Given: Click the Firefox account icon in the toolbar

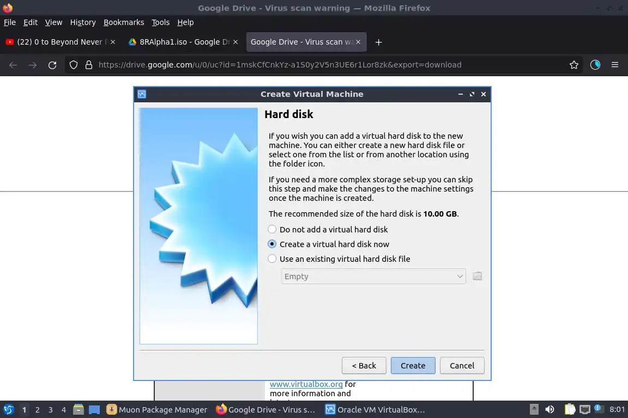Looking at the screenshot, I should pyautogui.click(x=595, y=65).
